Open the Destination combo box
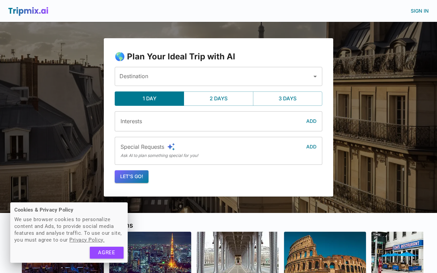The height and width of the screenshot is (273, 437). point(212,76)
